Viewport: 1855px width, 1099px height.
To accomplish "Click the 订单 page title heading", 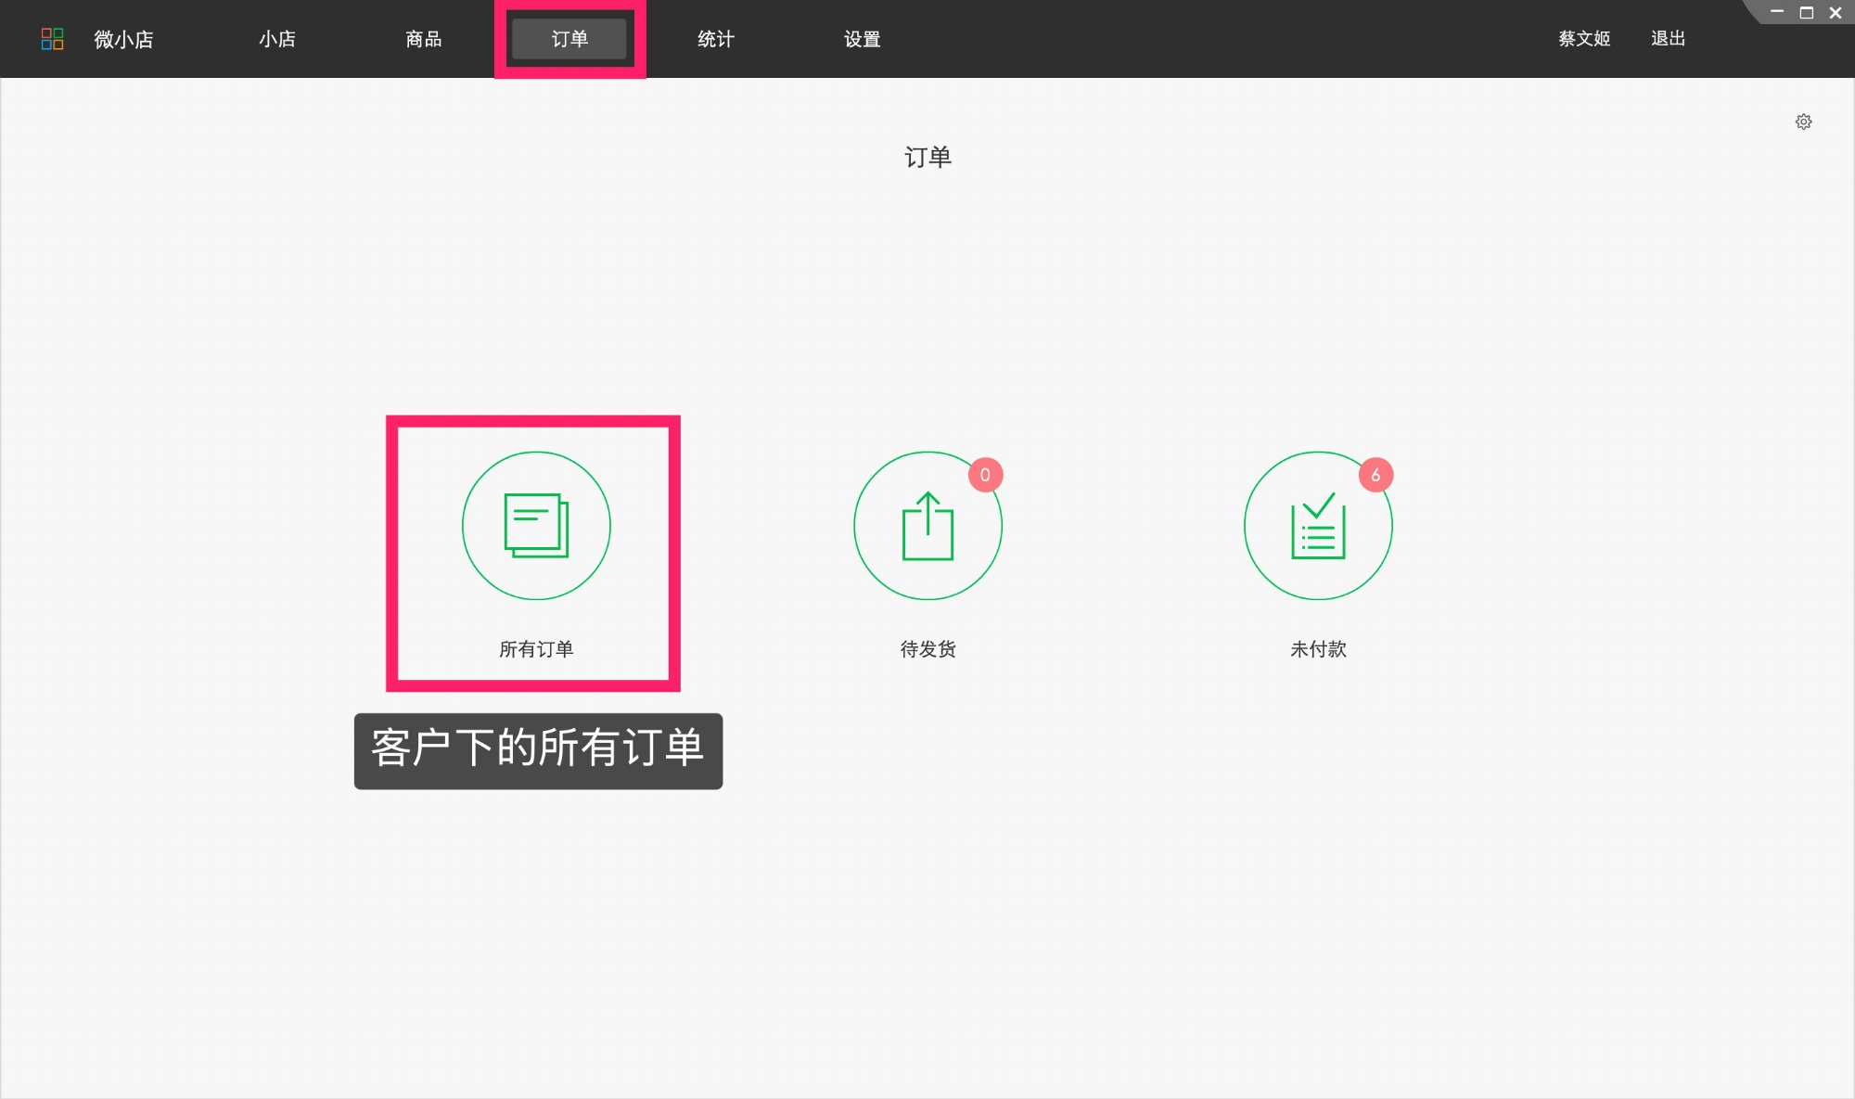I will [x=927, y=157].
